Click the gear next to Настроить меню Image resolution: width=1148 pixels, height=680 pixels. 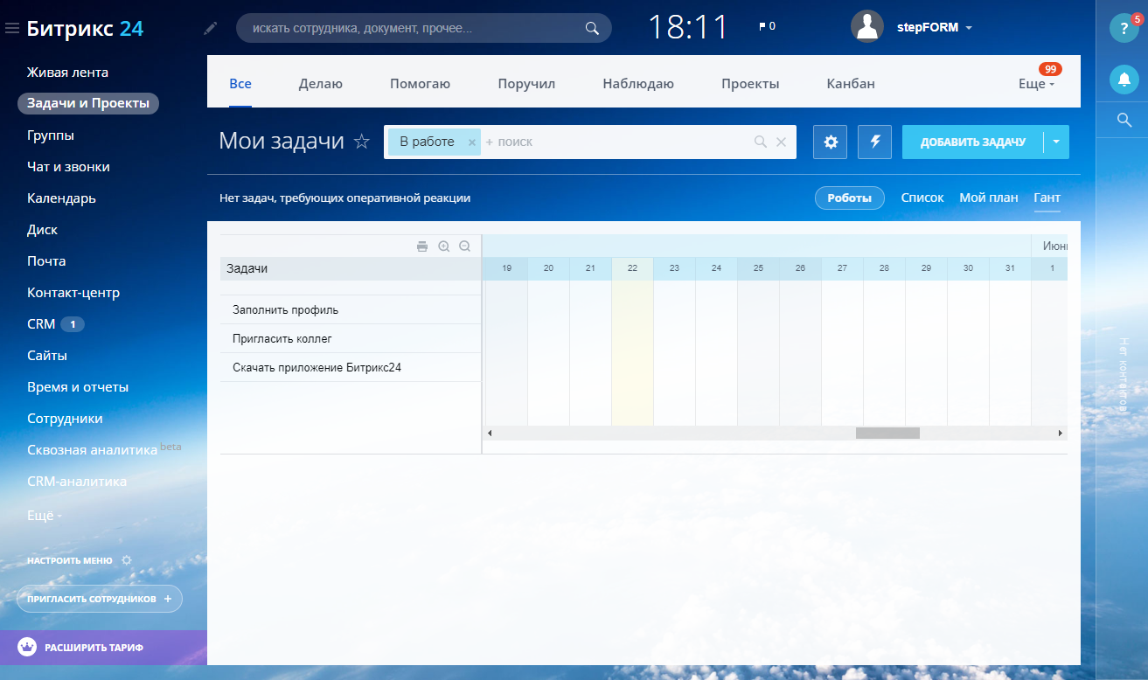click(126, 560)
